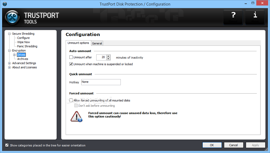Click the TrustPort Tools wrench logo
Screen dimensions: 270x153
point(12,18)
